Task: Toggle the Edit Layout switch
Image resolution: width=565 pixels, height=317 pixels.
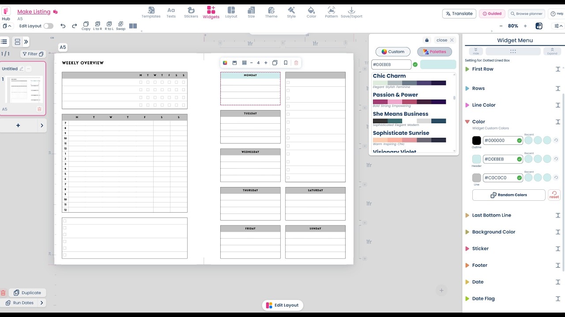Action: 48,26
